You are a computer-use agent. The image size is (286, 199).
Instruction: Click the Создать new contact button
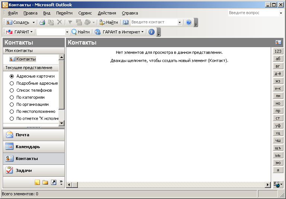coord(18,22)
